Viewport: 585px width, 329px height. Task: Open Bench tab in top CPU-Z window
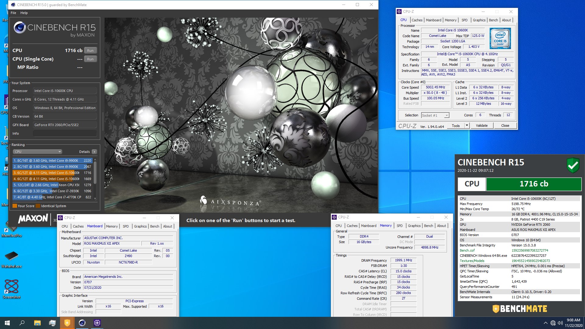point(493,20)
